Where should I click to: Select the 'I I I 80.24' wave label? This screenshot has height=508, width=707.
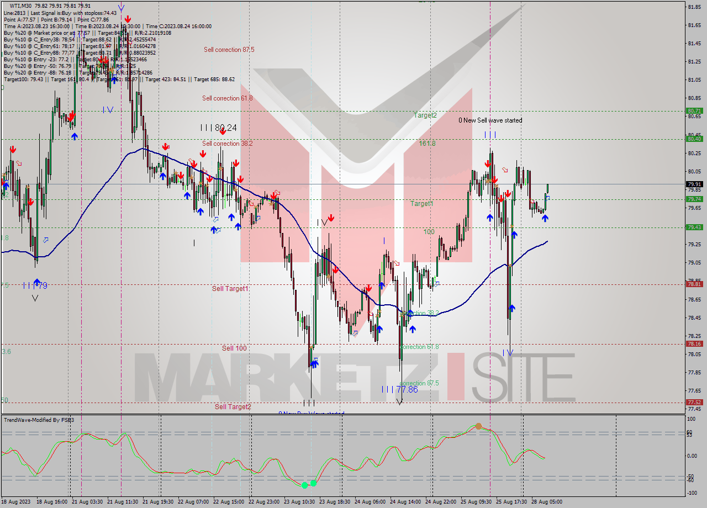click(x=218, y=128)
